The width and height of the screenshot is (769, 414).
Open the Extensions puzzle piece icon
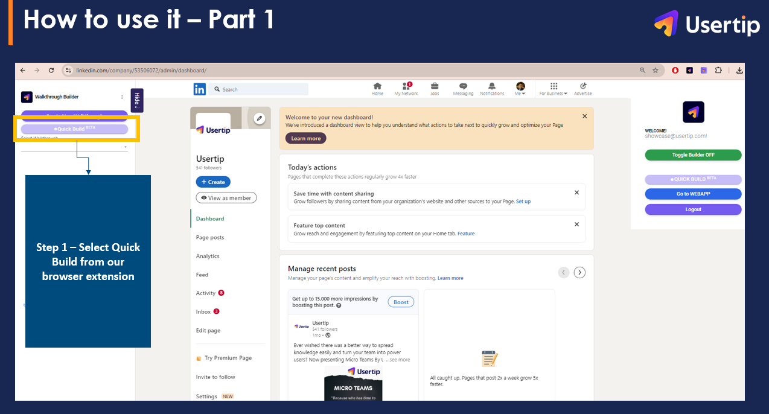(718, 71)
